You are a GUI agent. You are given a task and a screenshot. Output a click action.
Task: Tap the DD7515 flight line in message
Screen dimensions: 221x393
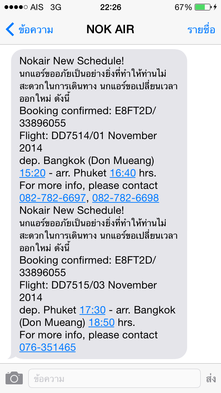(88, 285)
